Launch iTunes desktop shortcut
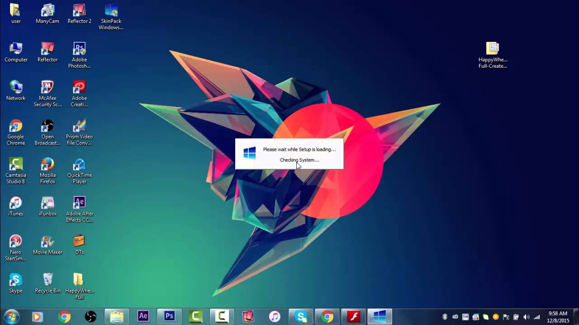Image resolution: width=579 pixels, height=325 pixels. (x=16, y=206)
